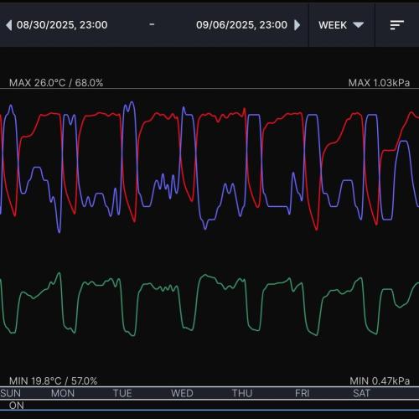Click the ON status bar indicator

[17, 406]
